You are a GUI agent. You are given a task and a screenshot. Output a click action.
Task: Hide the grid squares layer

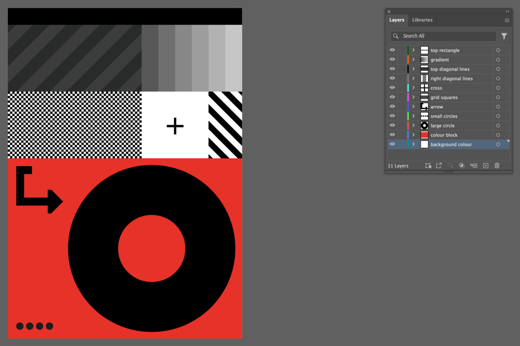pyautogui.click(x=393, y=97)
